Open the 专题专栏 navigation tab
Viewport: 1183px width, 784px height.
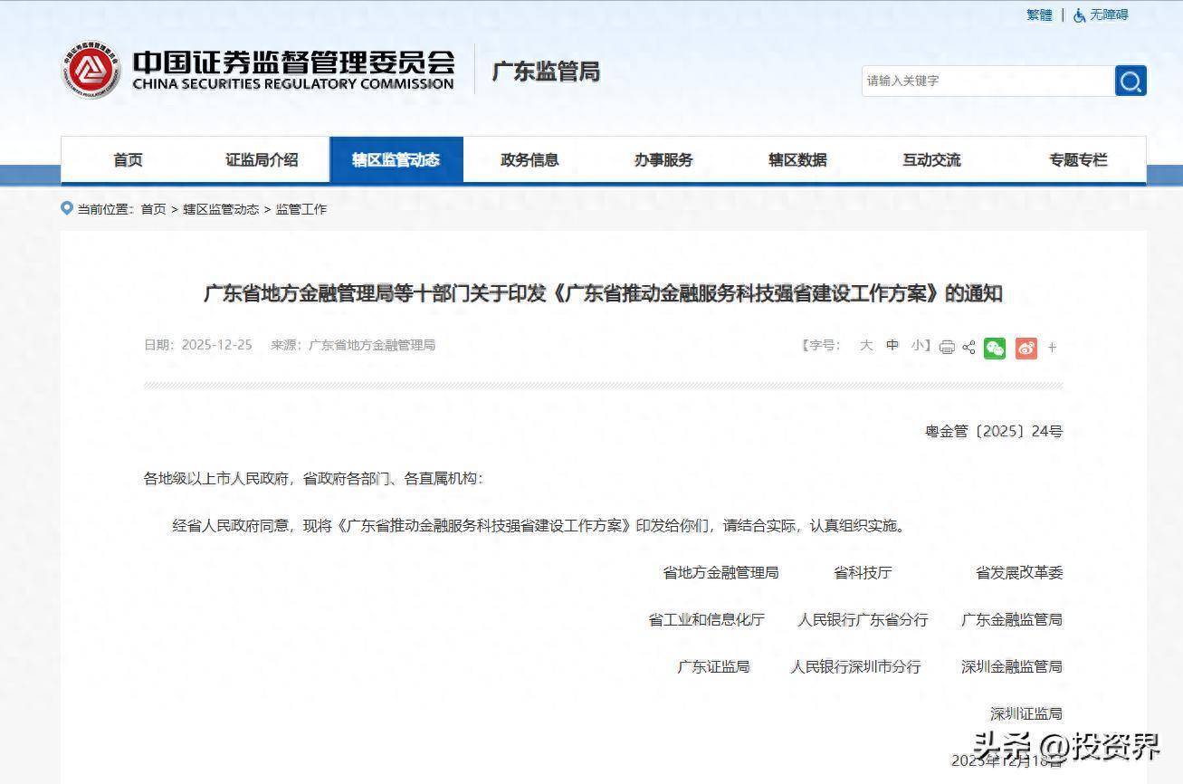click(1078, 160)
